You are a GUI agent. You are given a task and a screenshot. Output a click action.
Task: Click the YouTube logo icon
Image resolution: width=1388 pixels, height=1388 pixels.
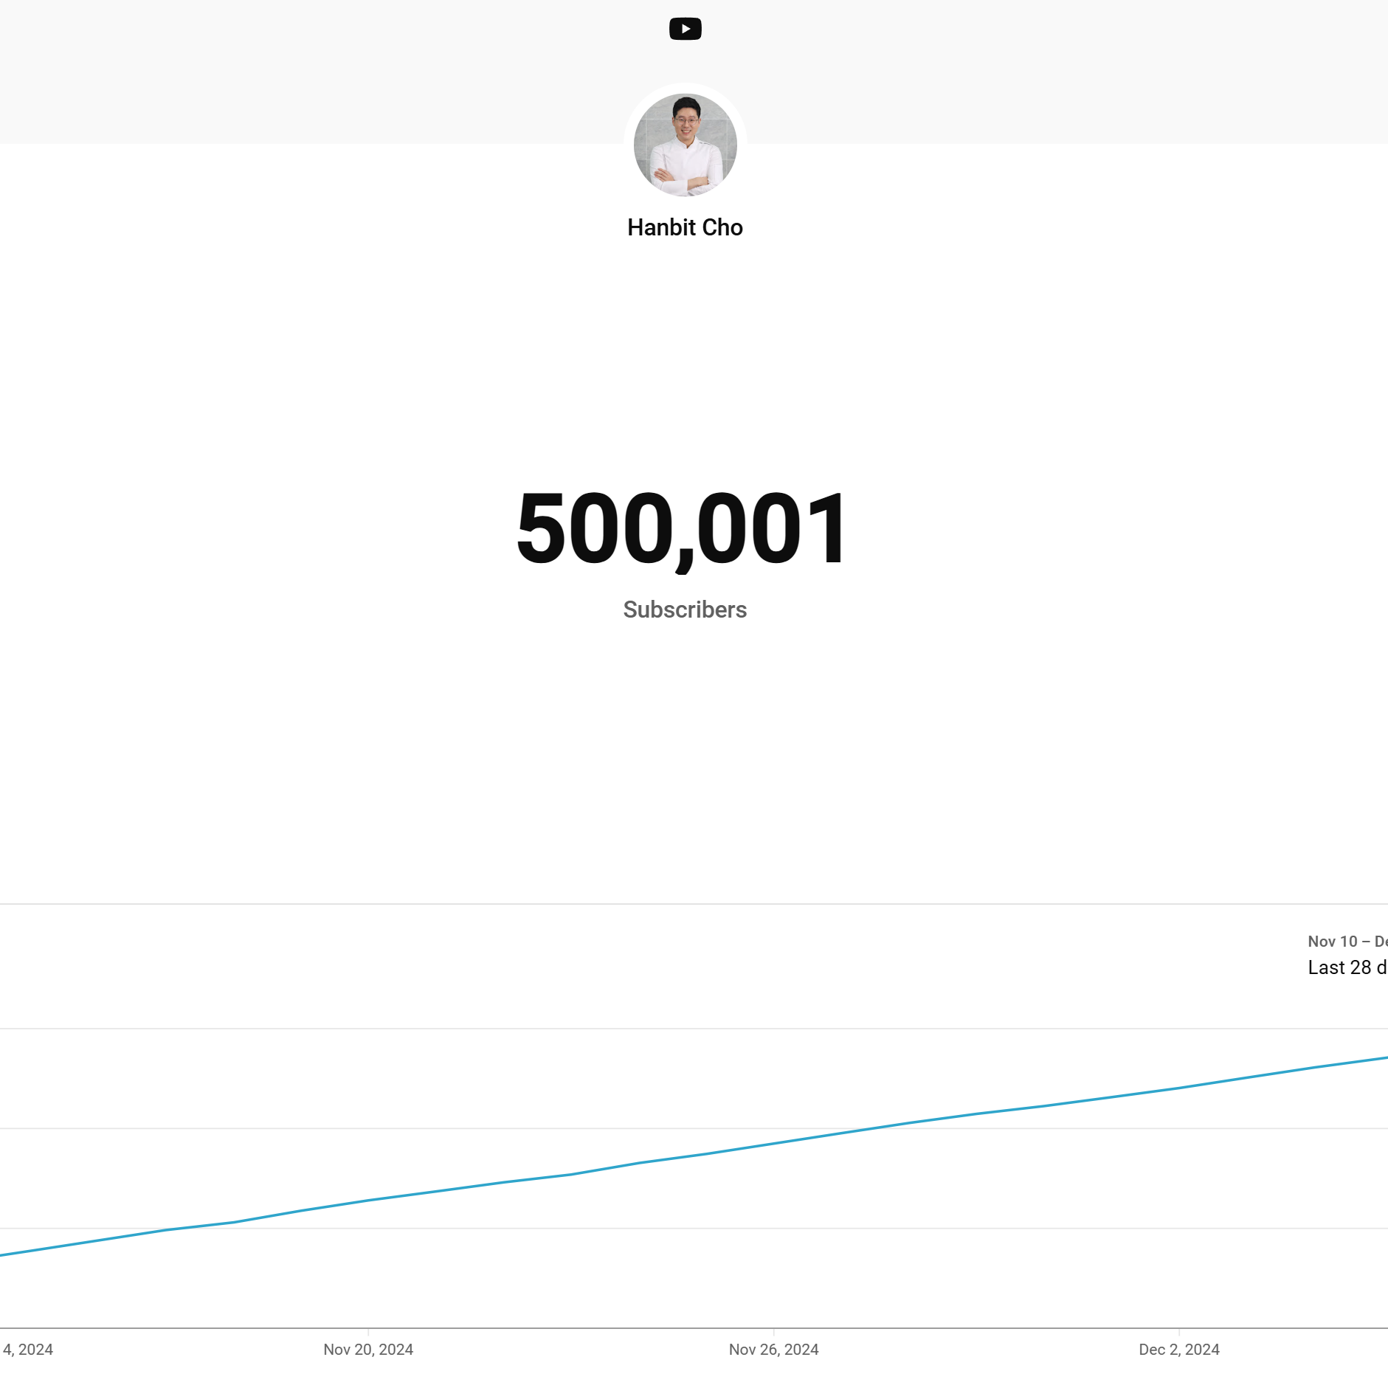685,29
